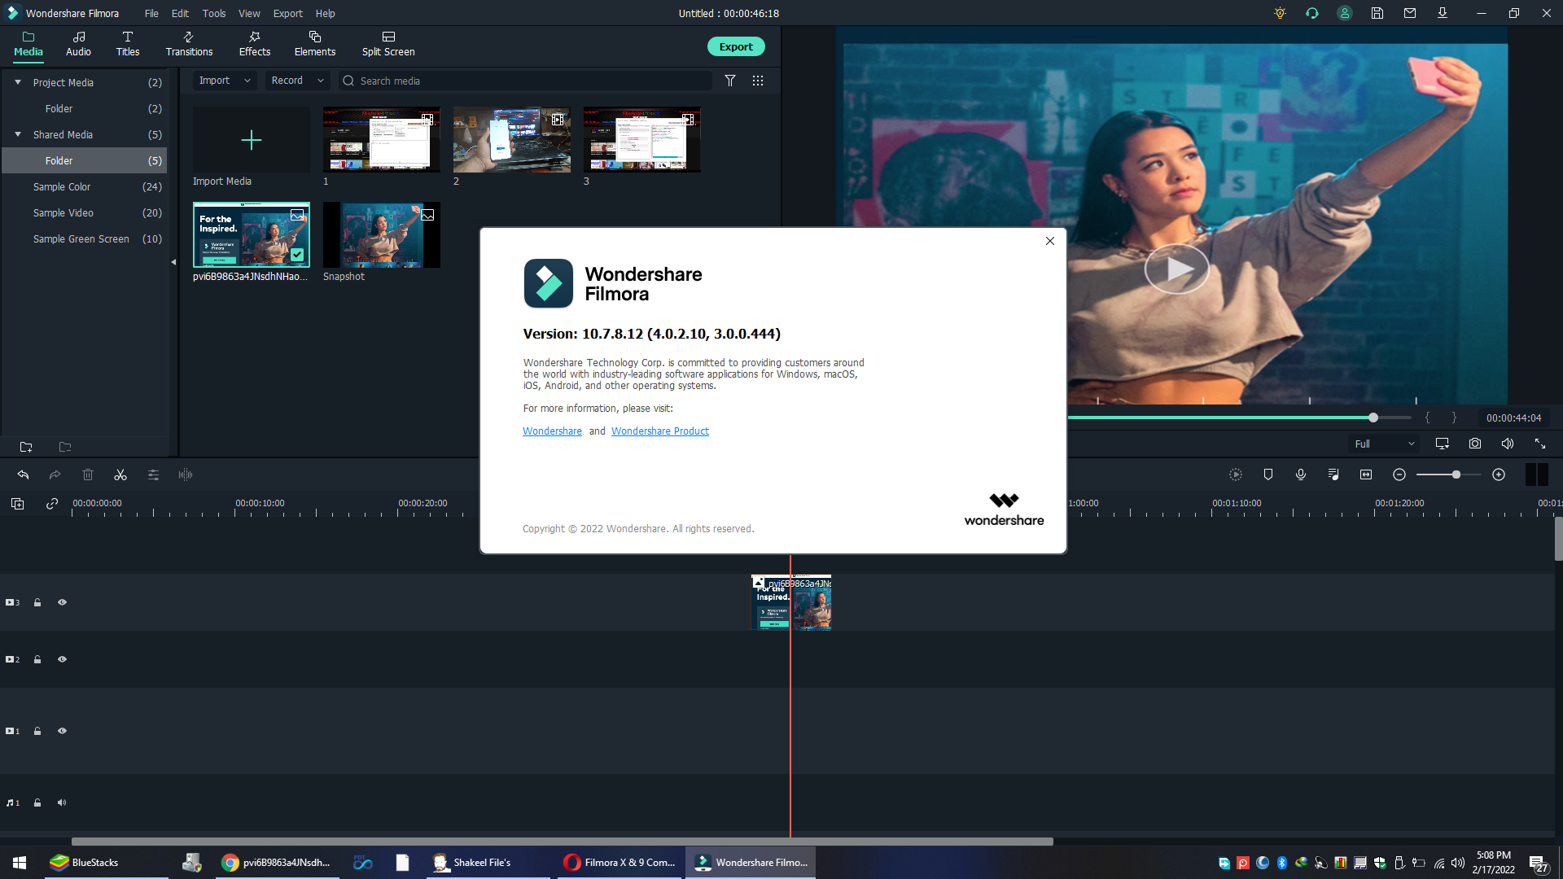Toggle lock on audio track 1
The image size is (1563, 879).
[37, 802]
